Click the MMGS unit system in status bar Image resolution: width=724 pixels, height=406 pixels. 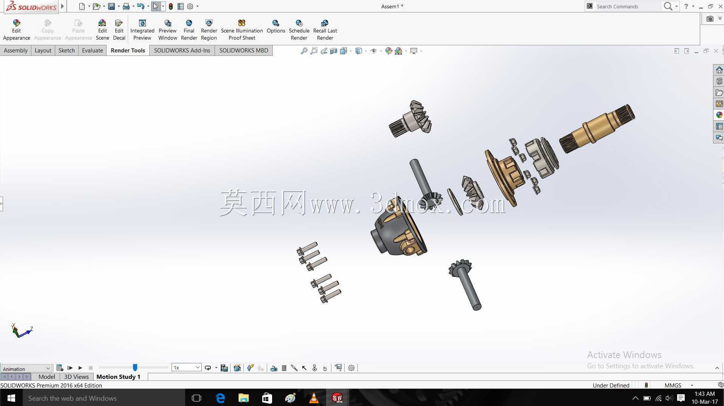pos(673,385)
